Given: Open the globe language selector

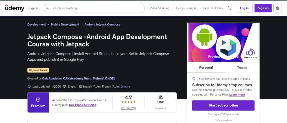Looking at the screenshot, I should coord(277,8).
